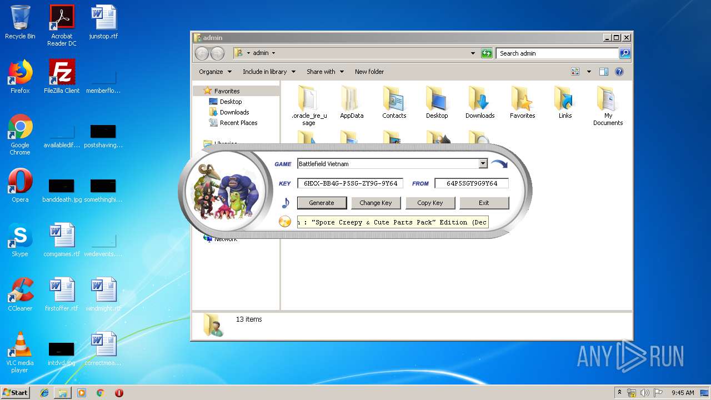Open FileZilla Client desktop shortcut
Screen dimensions: 711x400
click(x=62, y=77)
